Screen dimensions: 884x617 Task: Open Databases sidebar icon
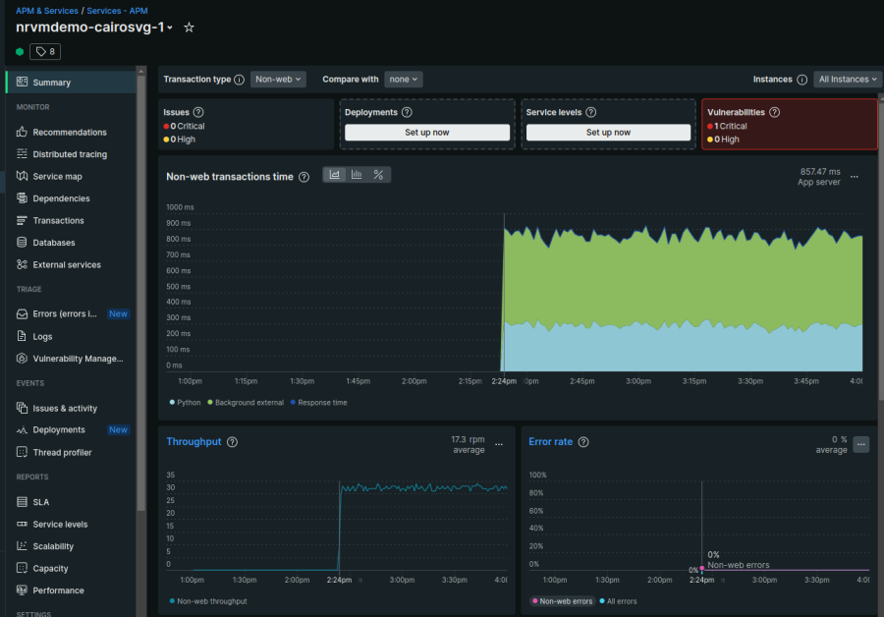(x=22, y=243)
